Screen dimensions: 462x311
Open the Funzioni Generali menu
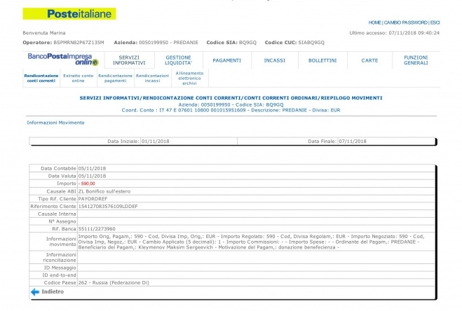(416, 60)
